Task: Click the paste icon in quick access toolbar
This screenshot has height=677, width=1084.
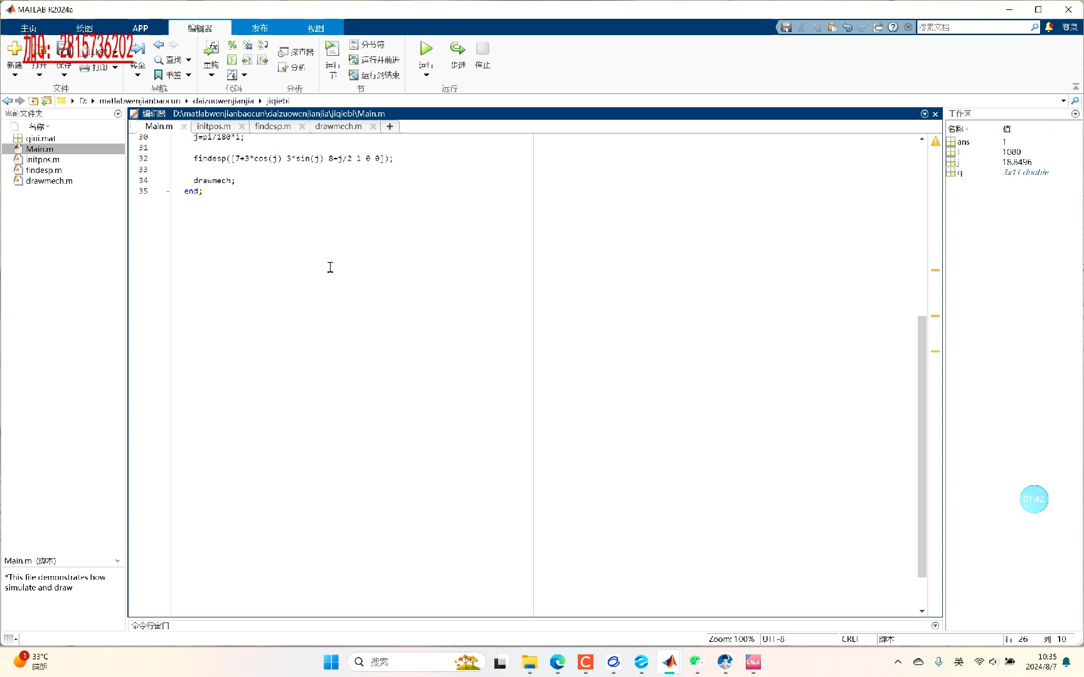Action: [832, 27]
